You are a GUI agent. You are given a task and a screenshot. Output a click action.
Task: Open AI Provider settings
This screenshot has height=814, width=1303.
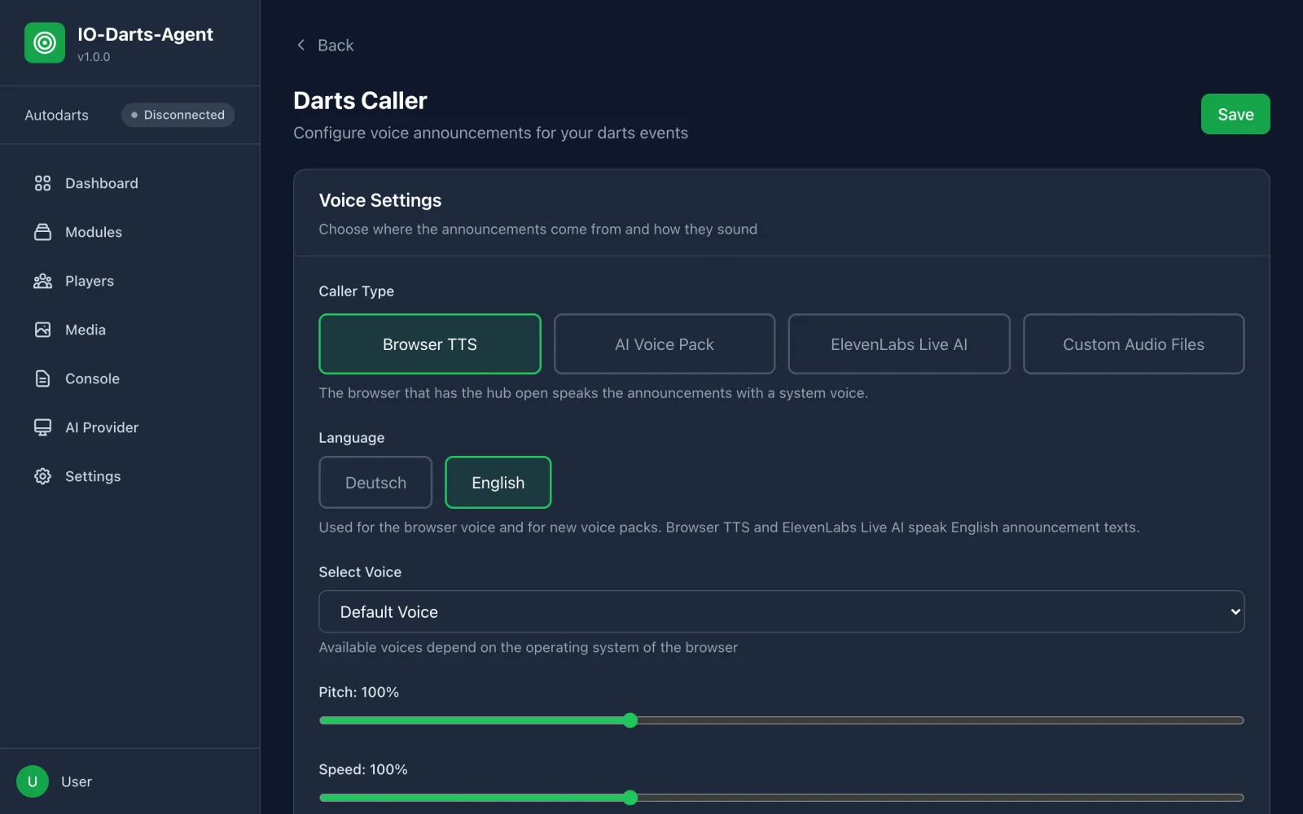(x=130, y=427)
